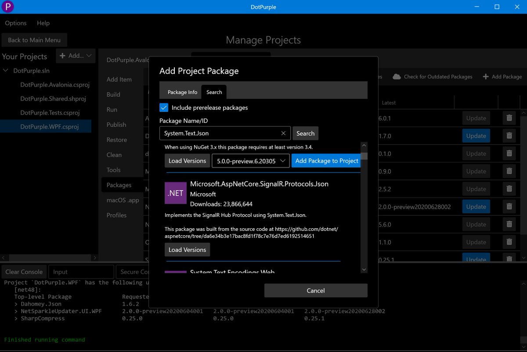Viewport: 527px width, 352px height.
Task: Open the Help menu
Action: pyautogui.click(x=43, y=23)
